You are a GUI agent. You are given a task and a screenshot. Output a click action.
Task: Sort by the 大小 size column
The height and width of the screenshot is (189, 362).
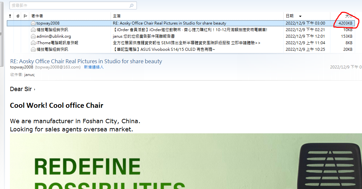coord(348,16)
